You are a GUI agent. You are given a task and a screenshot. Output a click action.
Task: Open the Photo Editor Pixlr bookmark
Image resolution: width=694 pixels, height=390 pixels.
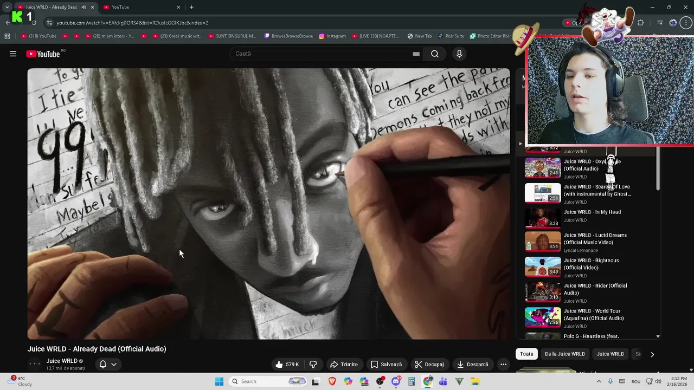[x=490, y=36]
